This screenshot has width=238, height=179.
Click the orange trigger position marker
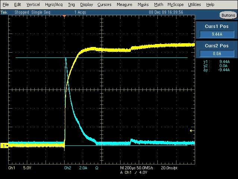pyautogui.click(x=64, y=16)
